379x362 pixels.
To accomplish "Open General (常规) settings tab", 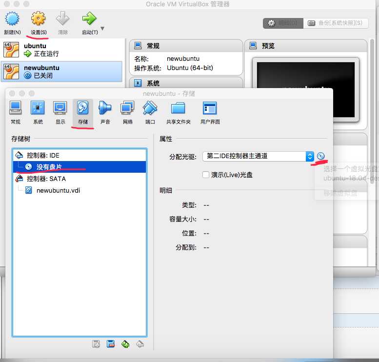I will click(x=16, y=112).
